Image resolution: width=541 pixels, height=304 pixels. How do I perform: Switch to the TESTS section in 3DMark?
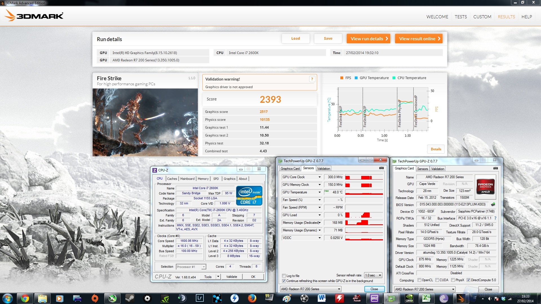coord(461,17)
